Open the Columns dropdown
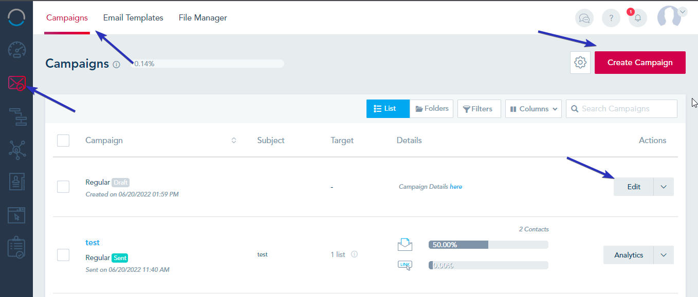Viewport: 698px width, 297px height. [534, 109]
